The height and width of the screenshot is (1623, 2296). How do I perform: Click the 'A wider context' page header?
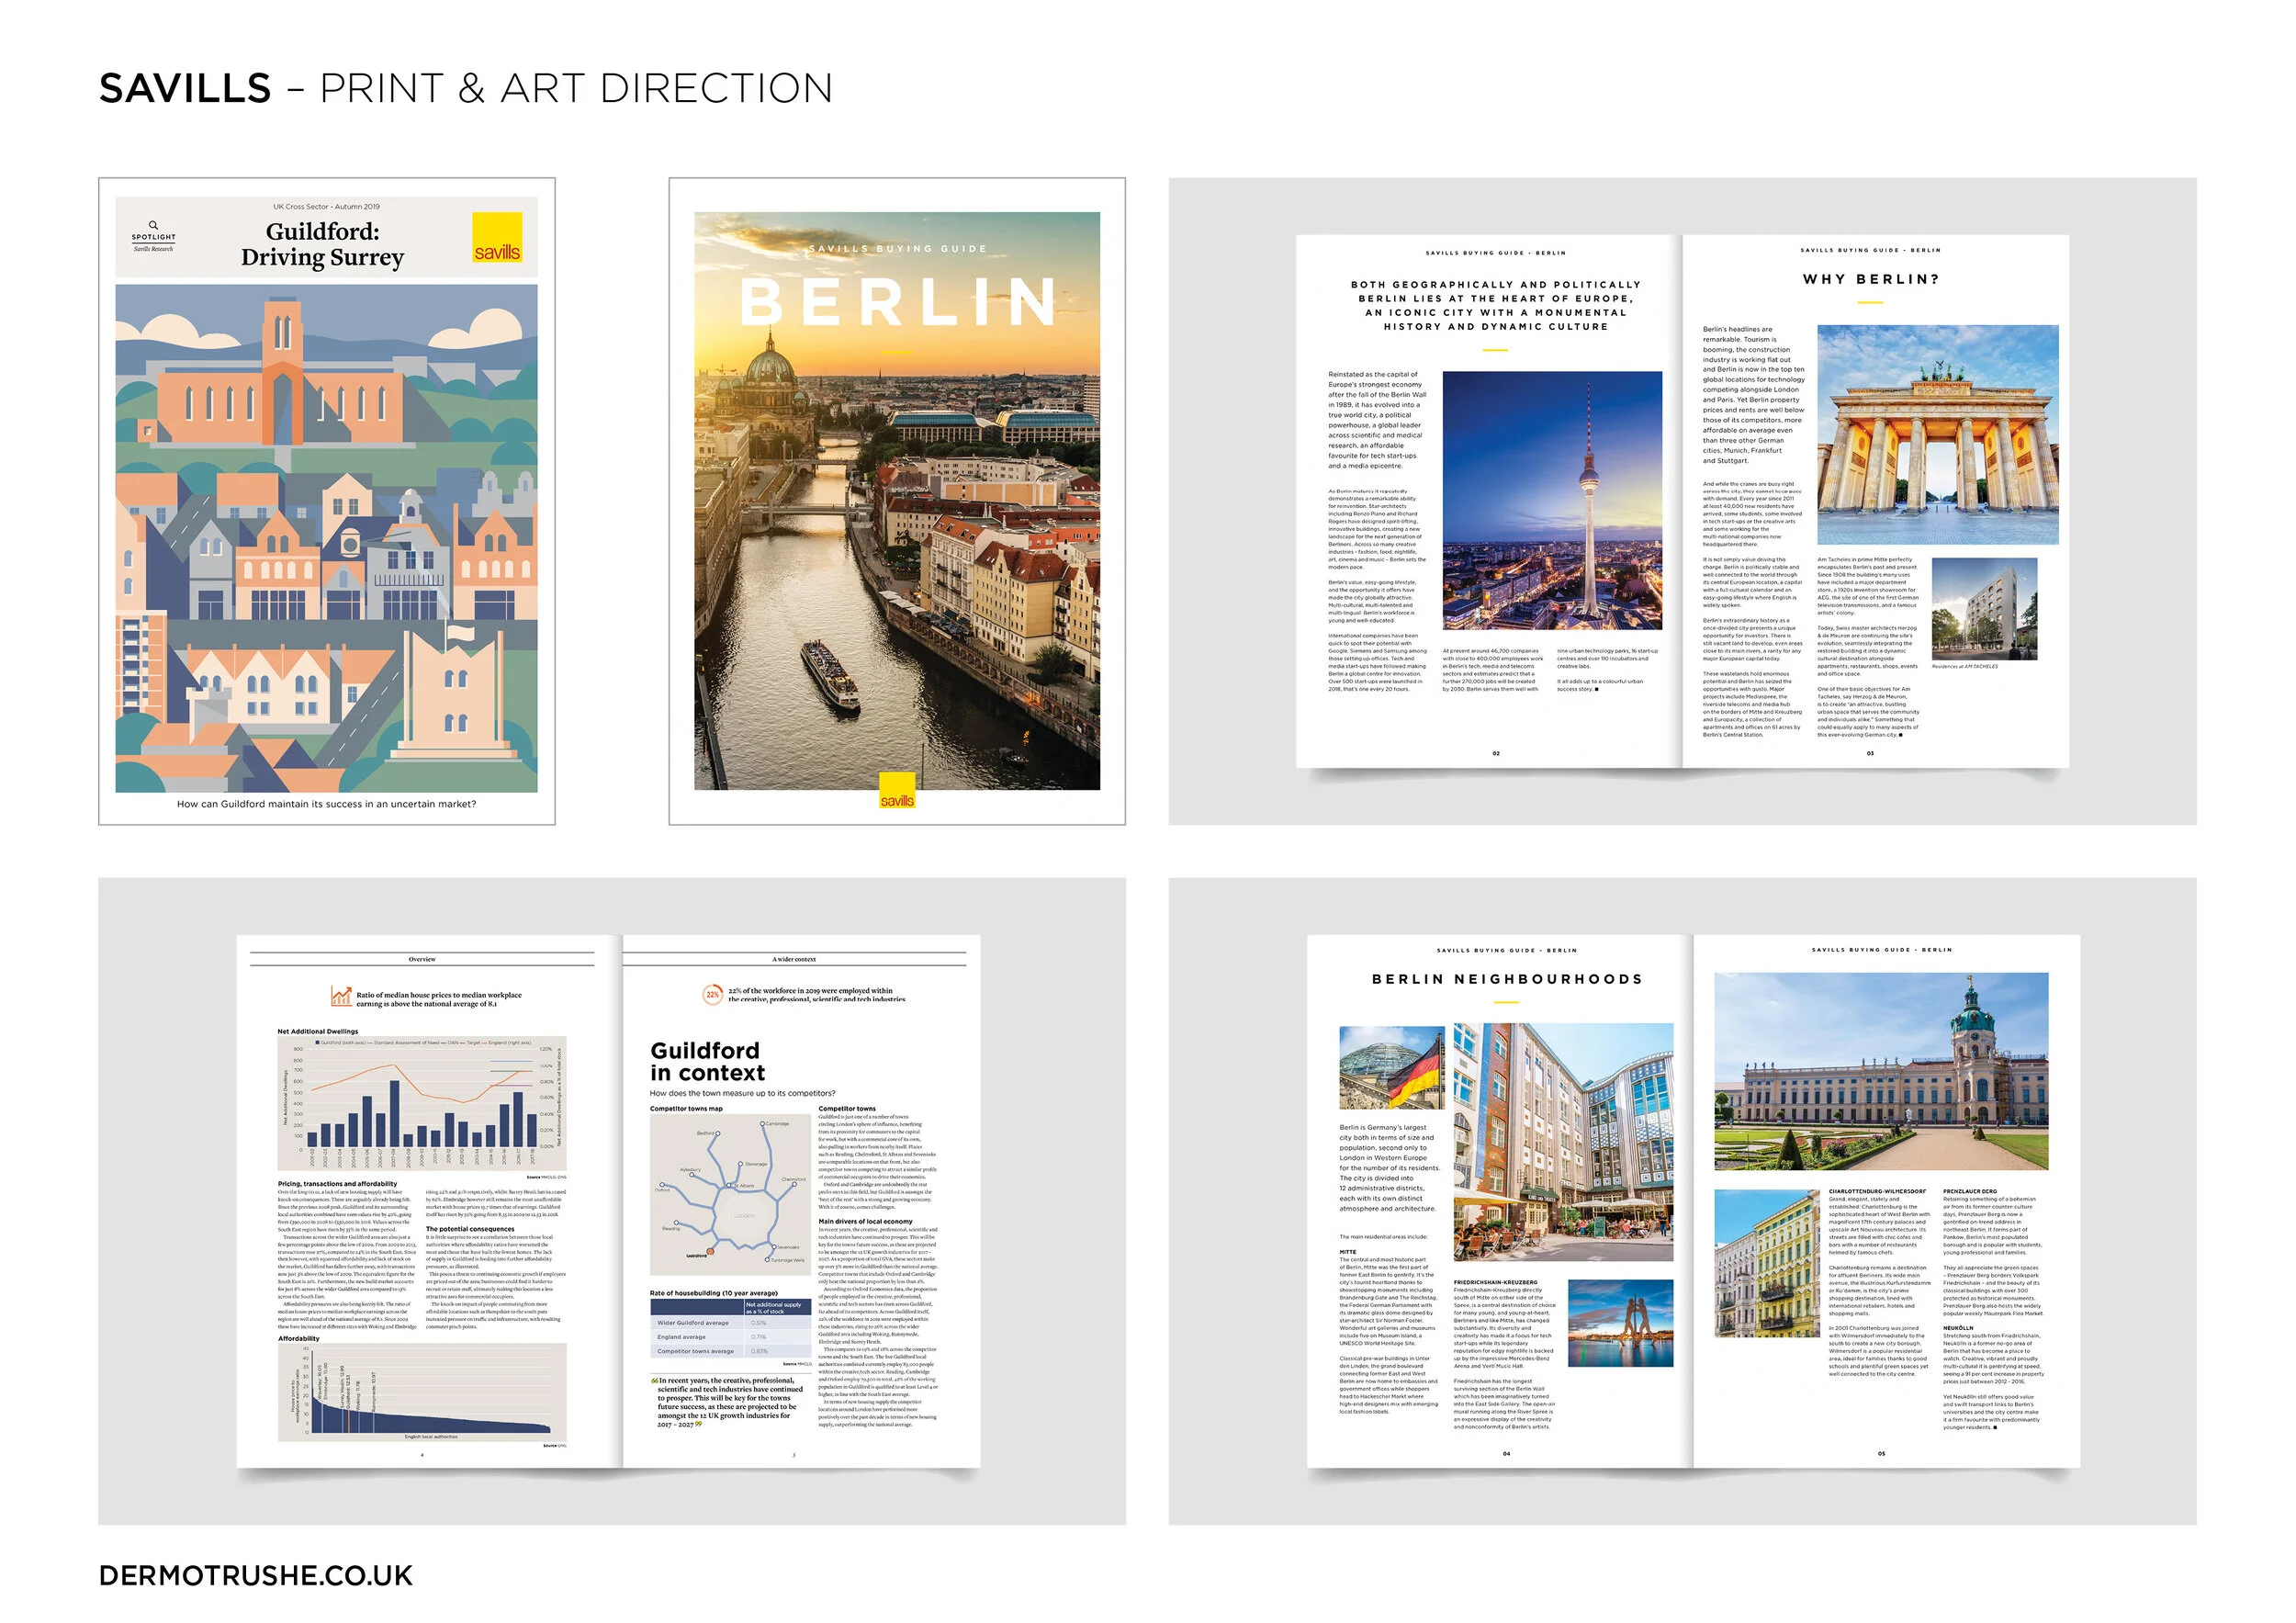click(794, 959)
